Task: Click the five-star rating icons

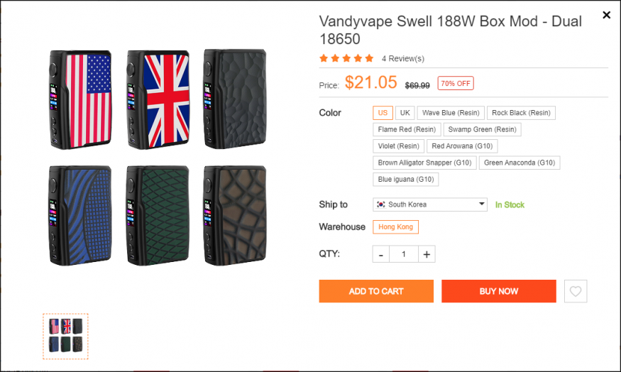Action: pyautogui.click(x=346, y=58)
